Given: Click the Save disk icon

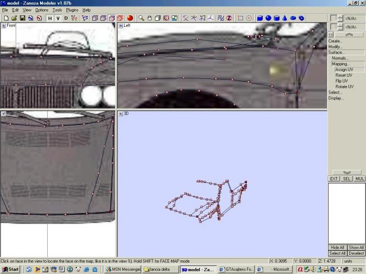Looking at the screenshot, I should [x=21, y=18].
